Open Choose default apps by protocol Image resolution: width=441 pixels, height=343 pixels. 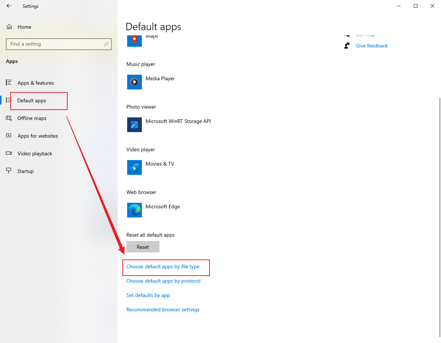(164, 281)
